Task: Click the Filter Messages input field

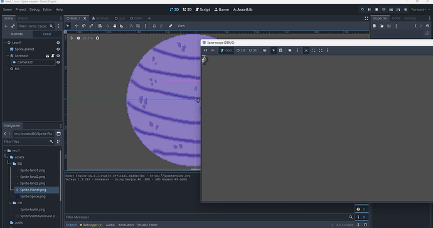Action: pyautogui.click(x=206, y=217)
